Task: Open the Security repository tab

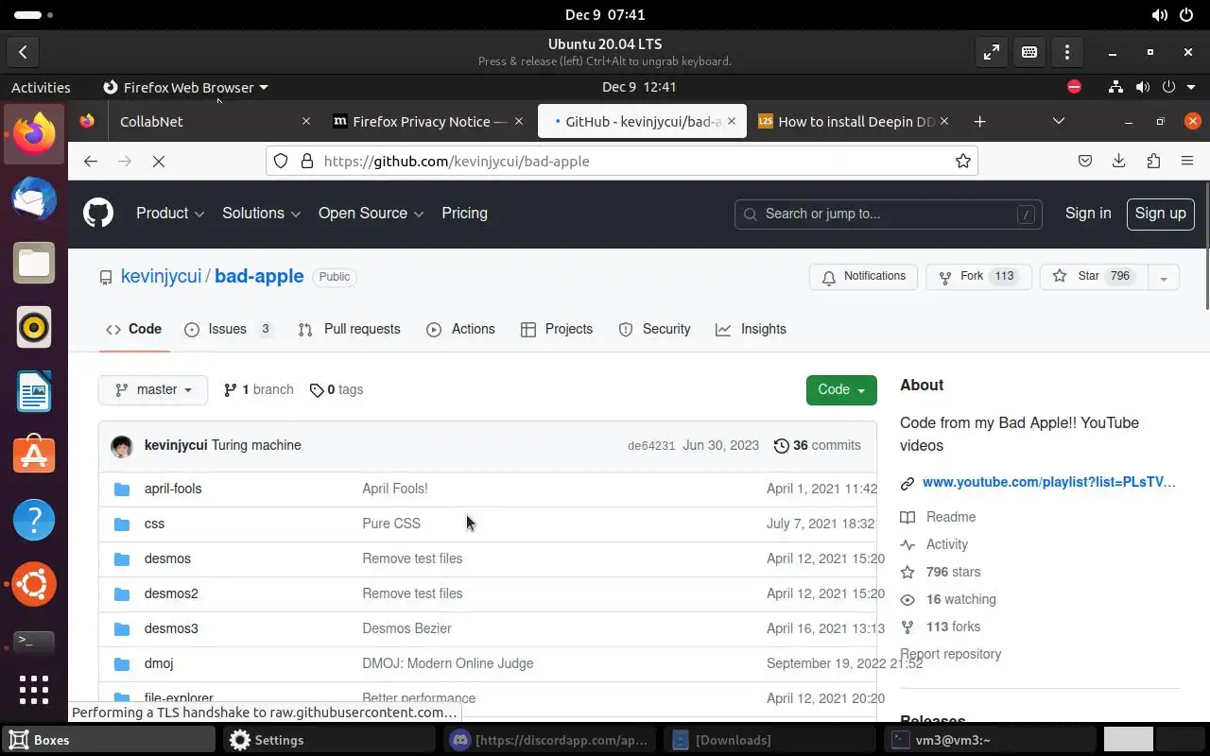Action: [x=654, y=330]
